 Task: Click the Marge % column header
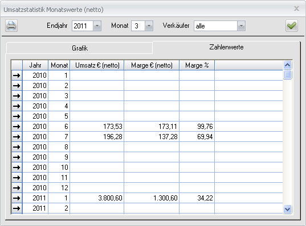pyautogui.click(x=197, y=65)
